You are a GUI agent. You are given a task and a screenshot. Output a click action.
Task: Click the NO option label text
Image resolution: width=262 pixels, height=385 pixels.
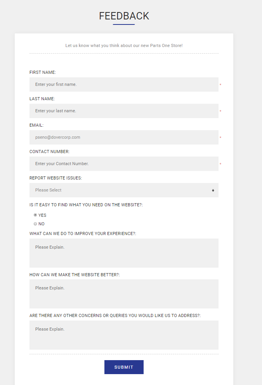click(42, 224)
